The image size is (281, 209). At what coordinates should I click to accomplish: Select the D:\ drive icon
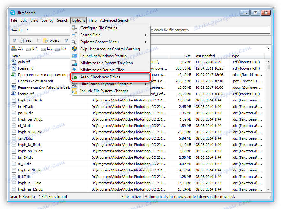[x=28, y=49]
